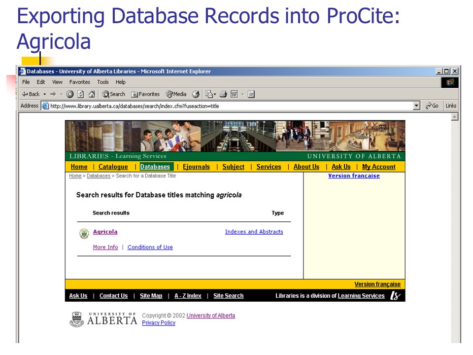473x355 pixels.
Task: Click the scrollbar up arrow
Action: coord(455,117)
